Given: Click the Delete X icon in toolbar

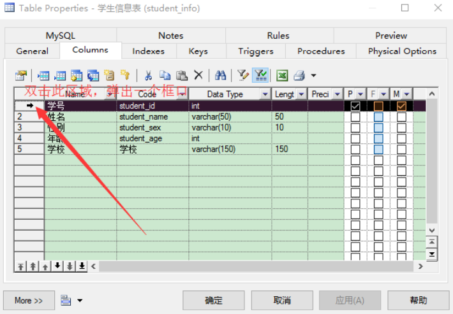Looking at the screenshot, I should click(198, 75).
